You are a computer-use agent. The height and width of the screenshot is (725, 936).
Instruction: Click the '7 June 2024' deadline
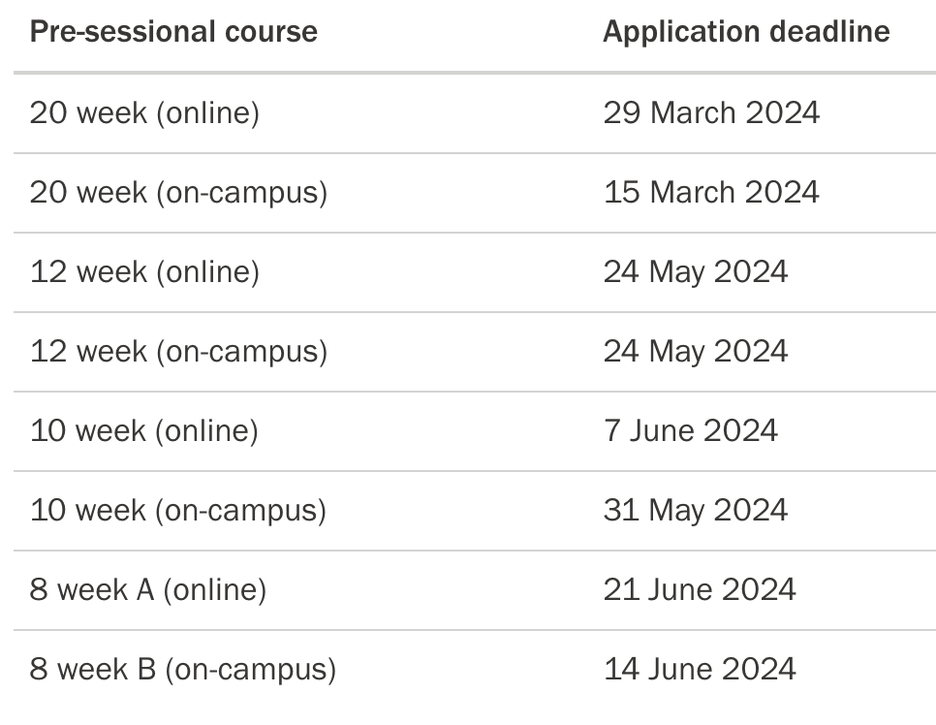(x=690, y=431)
